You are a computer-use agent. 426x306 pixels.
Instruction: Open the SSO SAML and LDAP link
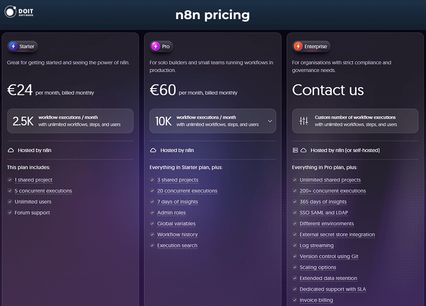tap(324, 213)
